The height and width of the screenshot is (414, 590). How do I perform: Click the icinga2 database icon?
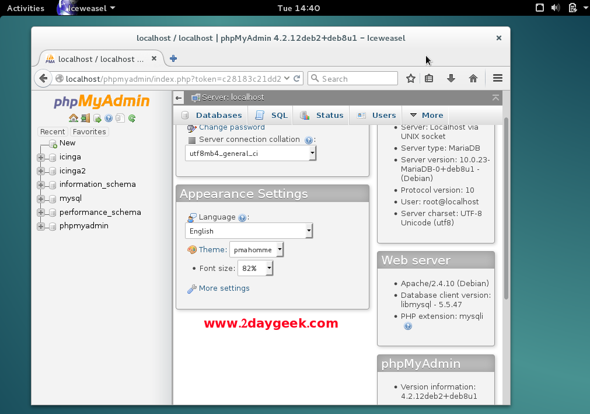point(53,171)
